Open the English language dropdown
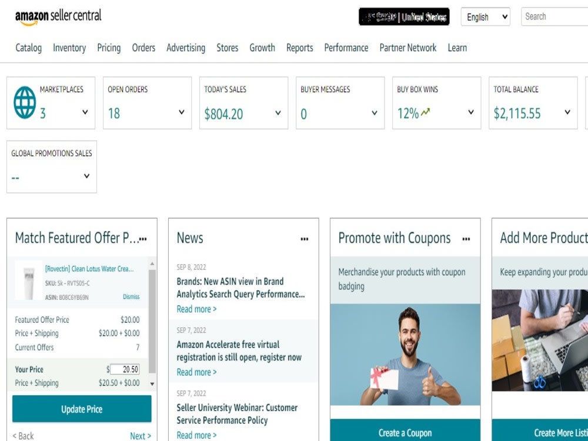 (x=485, y=17)
